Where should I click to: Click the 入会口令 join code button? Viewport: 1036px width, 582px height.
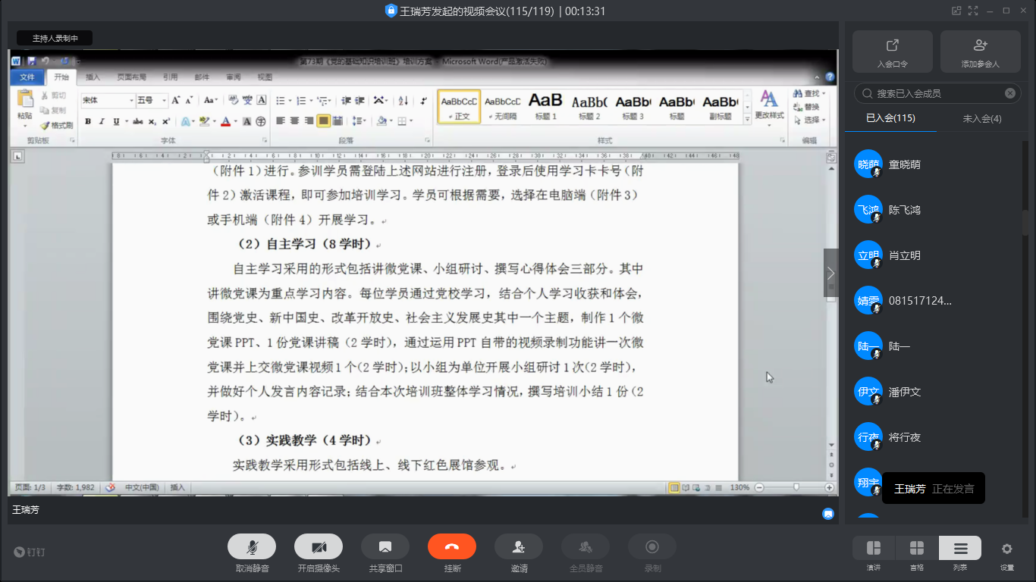(x=892, y=52)
